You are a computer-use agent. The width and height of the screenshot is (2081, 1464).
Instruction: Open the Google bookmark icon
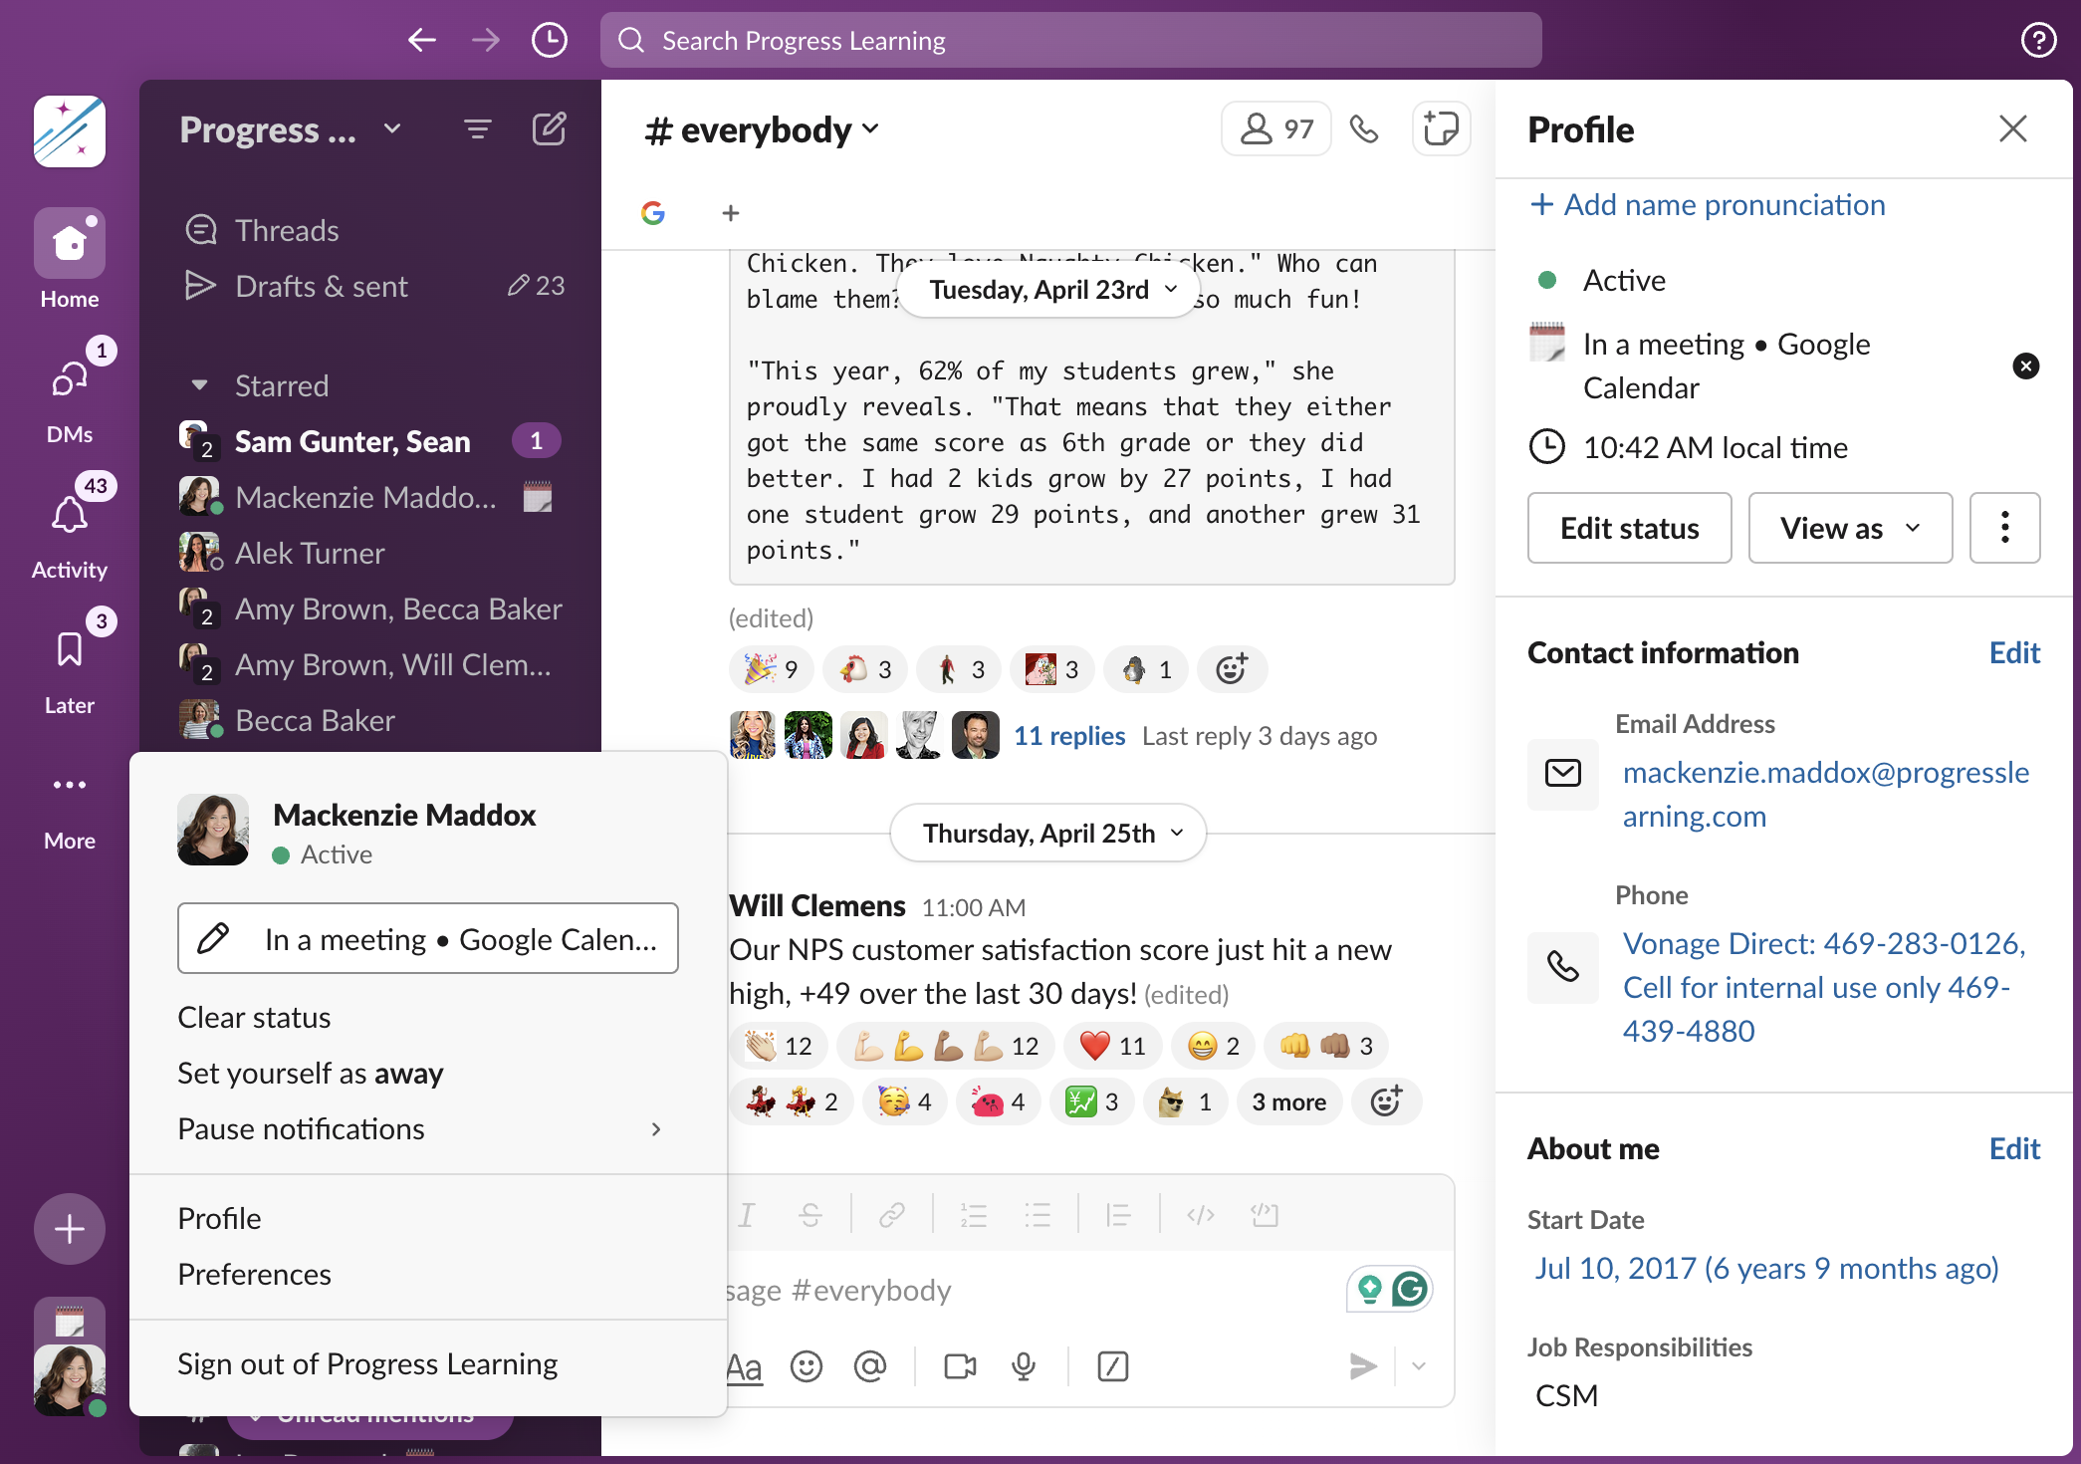(x=653, y=213)
